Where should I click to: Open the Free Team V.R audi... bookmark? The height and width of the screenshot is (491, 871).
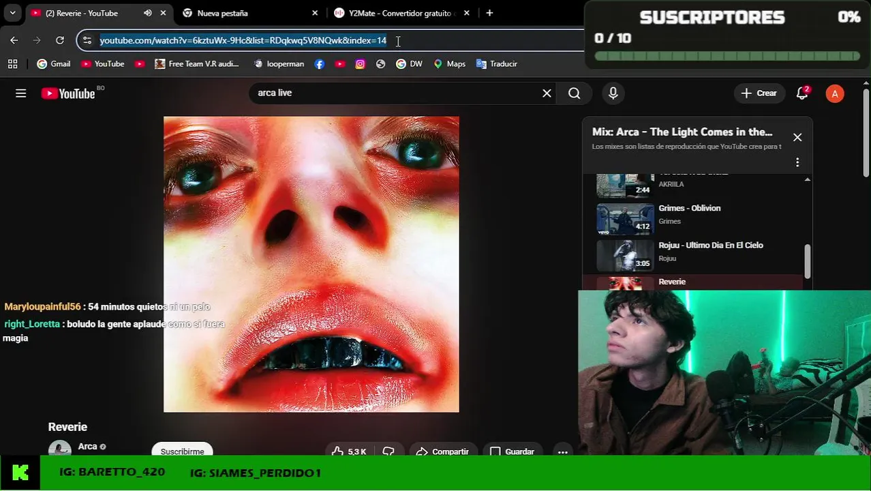(x=197, y=63)
